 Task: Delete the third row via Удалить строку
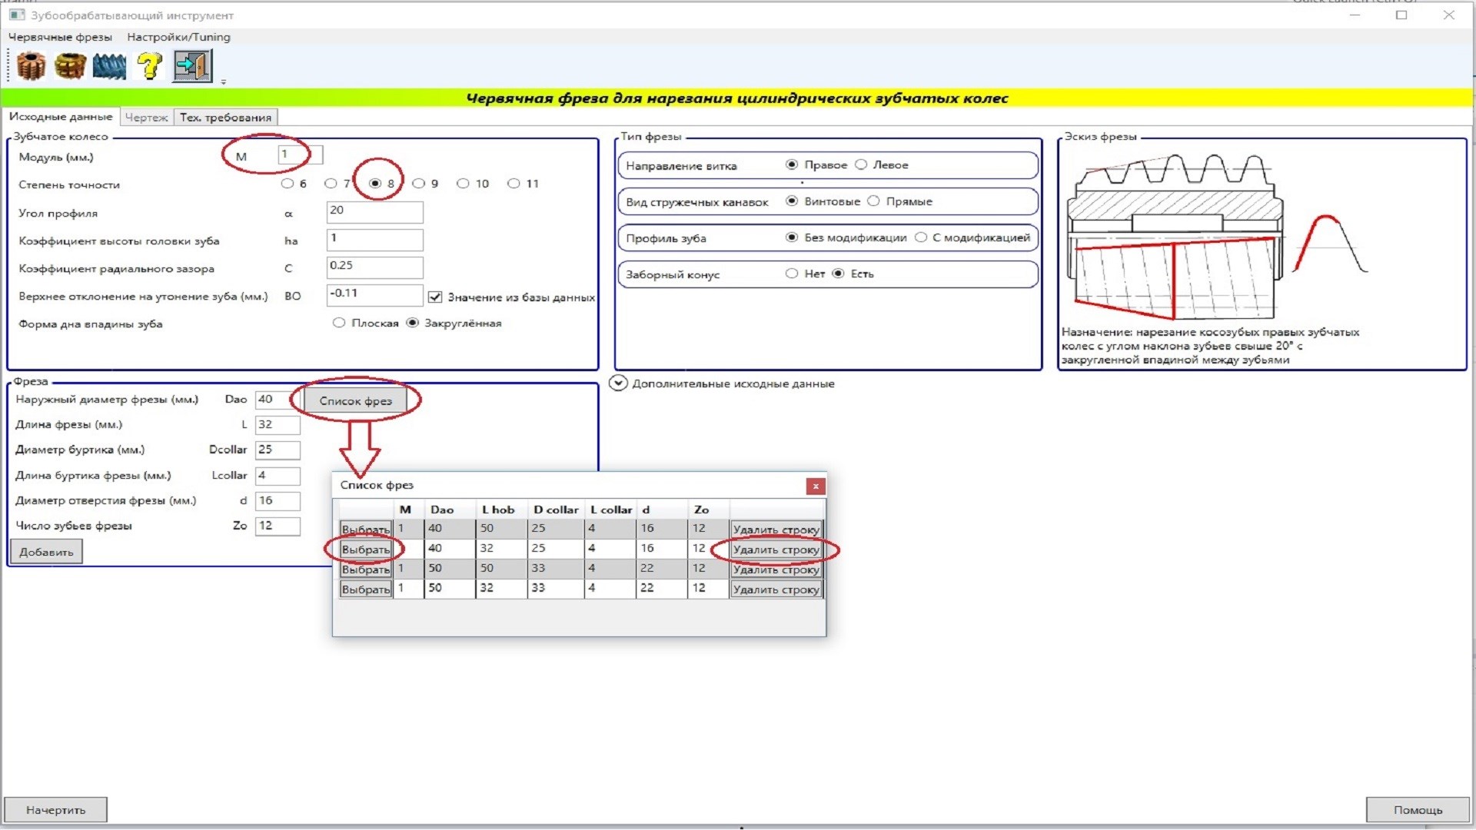[x=776, y=569]
